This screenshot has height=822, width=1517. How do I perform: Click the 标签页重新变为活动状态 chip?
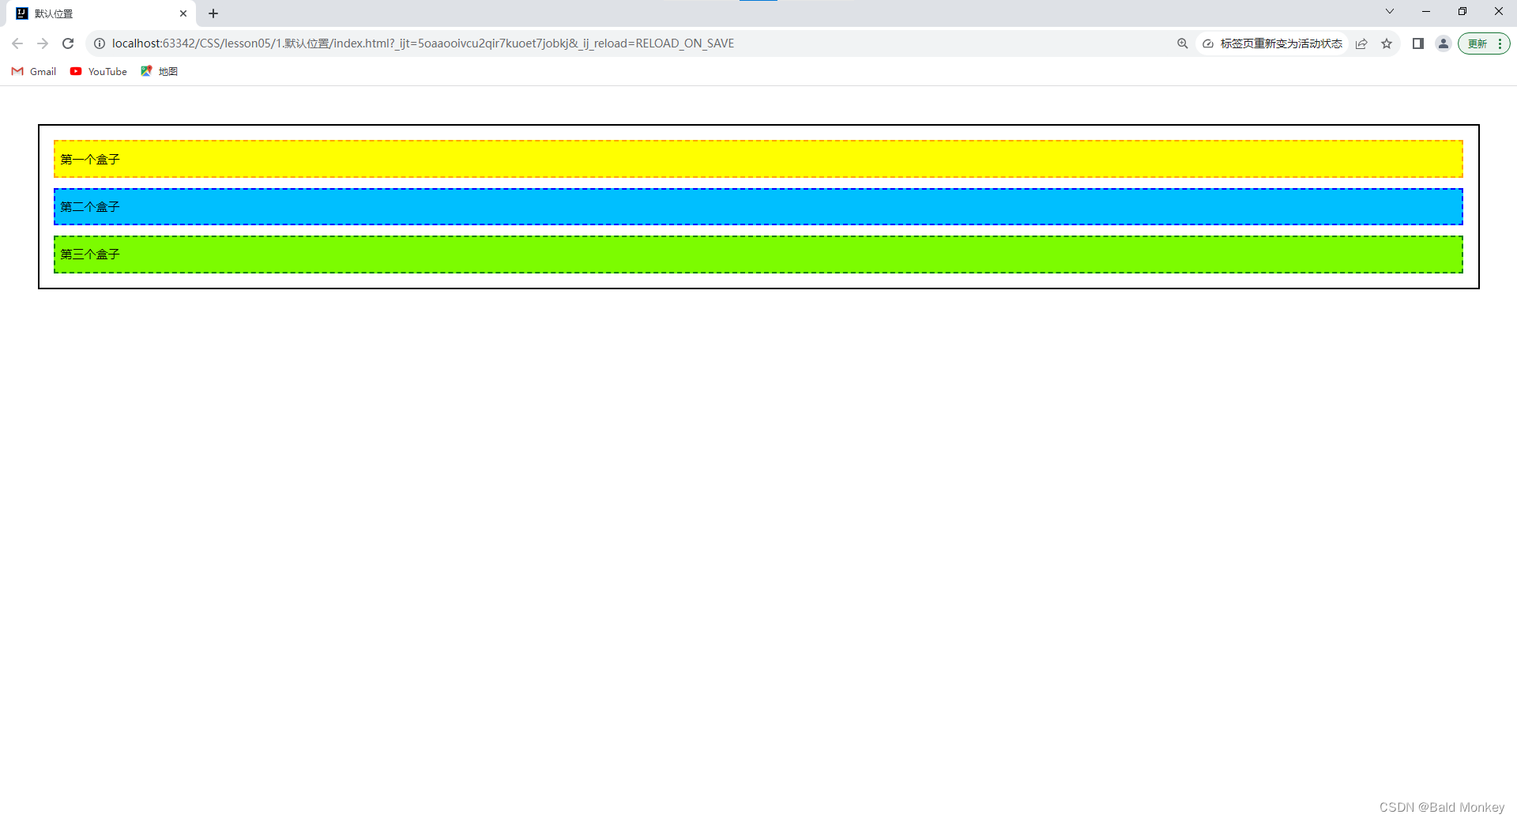point(1273,43)
